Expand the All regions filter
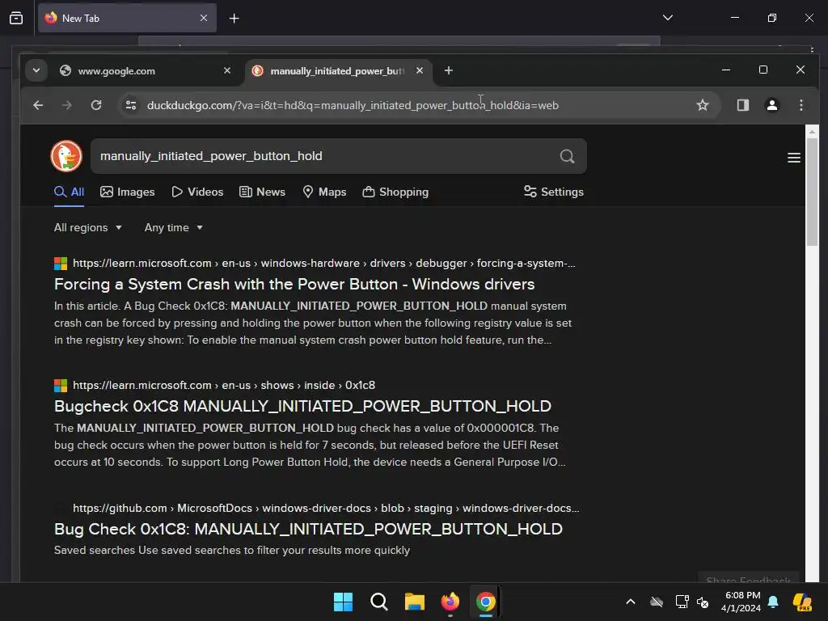The width and height of the screenshot is (828, 621). tap(88, 227)
